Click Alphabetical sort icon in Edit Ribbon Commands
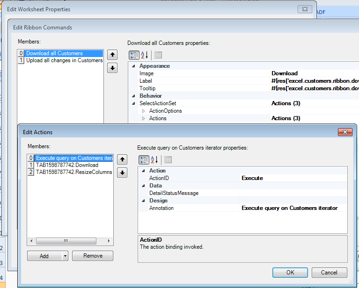Screen dimensions: 359x288 point(145,55)
